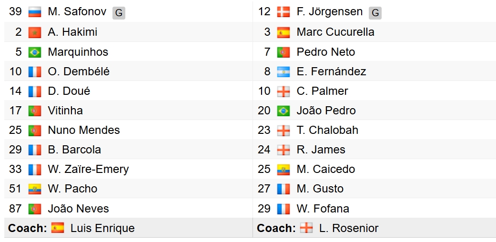This screenshot has height=242, width=496.
Task: Click the Argentine flag beside E. Fernández
Action: 283,71
